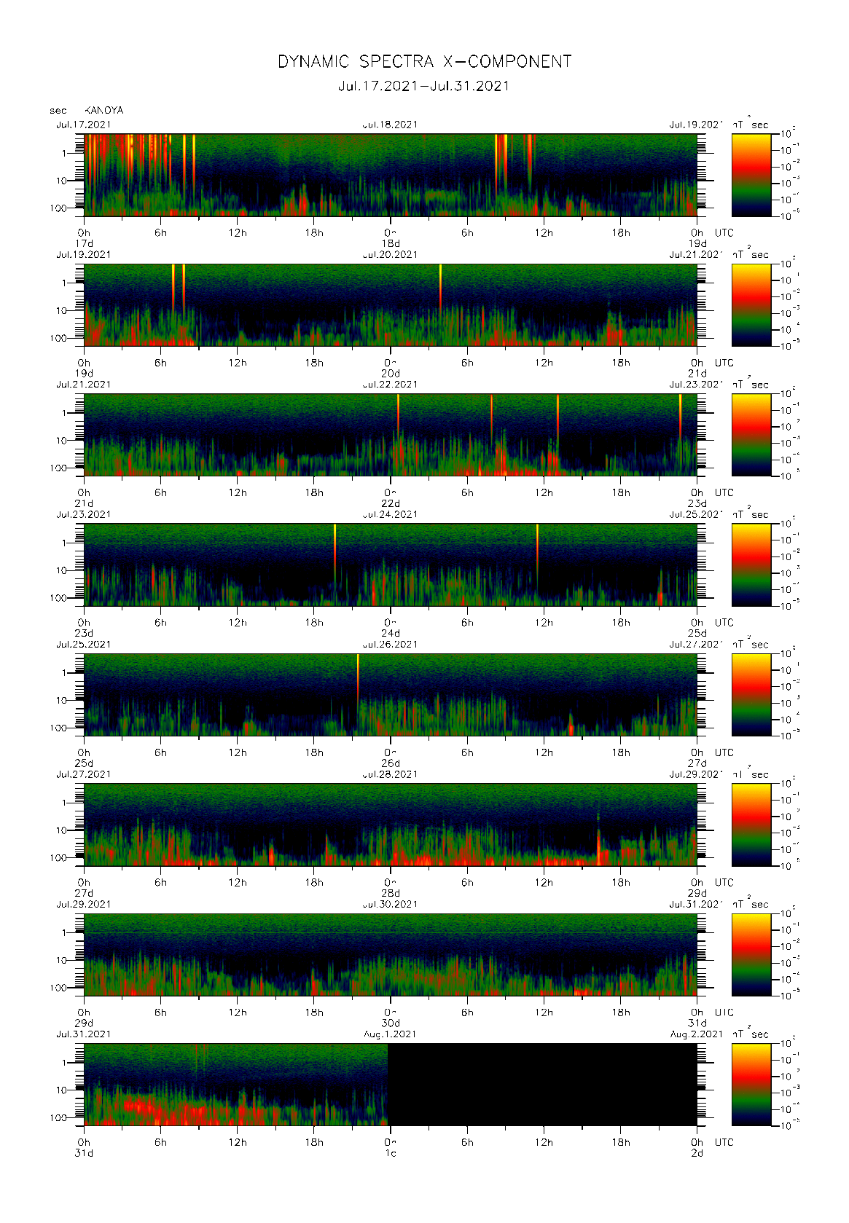Click the color scale bar beside the Jul.29 panel

[751, 955]
